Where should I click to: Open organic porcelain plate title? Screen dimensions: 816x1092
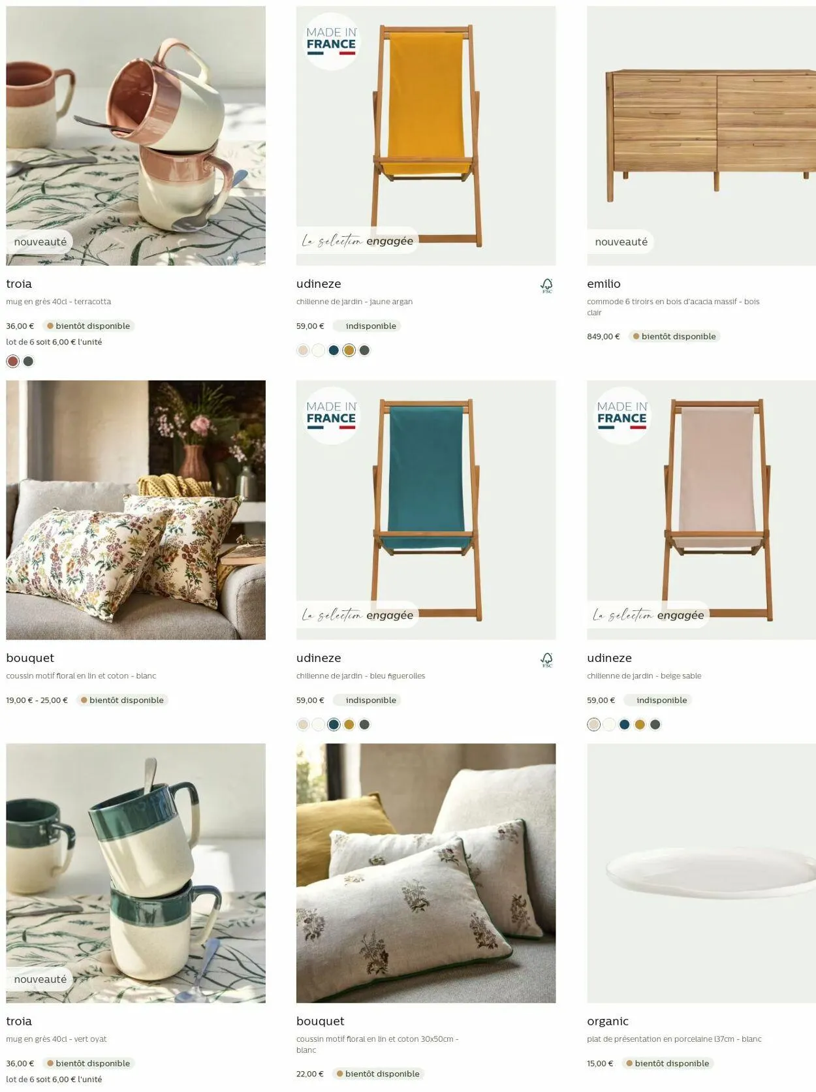coord(608,1021)
